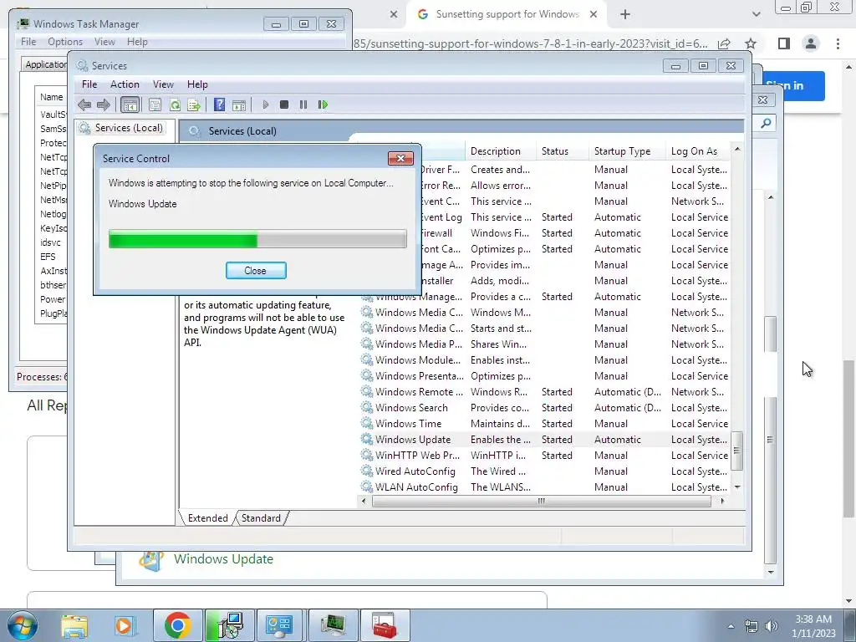
Task: Click horizontal scrollbar thumb in Services list
Action: pos(541,501)
